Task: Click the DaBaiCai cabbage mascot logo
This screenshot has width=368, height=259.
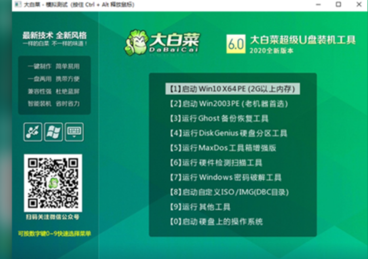Action: coord(137,43)
